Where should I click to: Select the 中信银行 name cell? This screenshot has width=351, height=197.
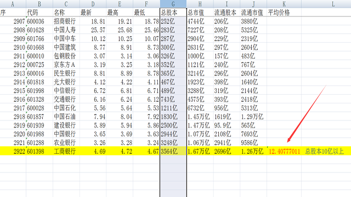click(66, 91)
